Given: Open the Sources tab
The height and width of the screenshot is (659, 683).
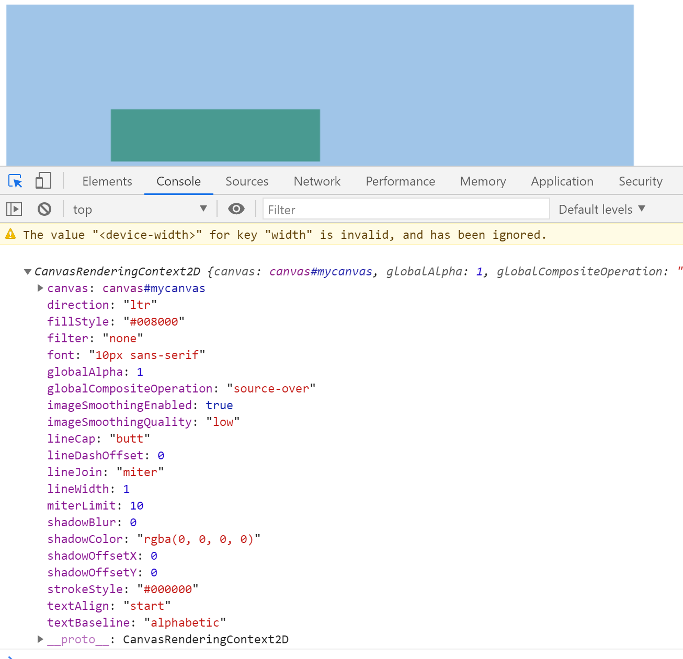Looking at the screenshot, I should [x=247, y=181].
